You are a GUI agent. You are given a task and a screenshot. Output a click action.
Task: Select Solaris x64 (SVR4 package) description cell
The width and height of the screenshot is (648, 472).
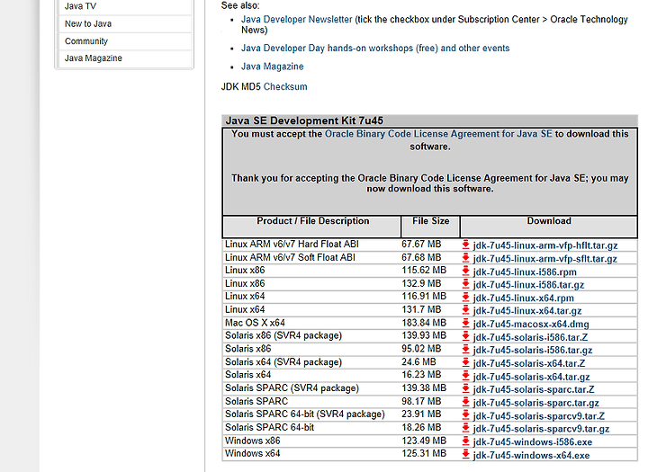[283, 362]
